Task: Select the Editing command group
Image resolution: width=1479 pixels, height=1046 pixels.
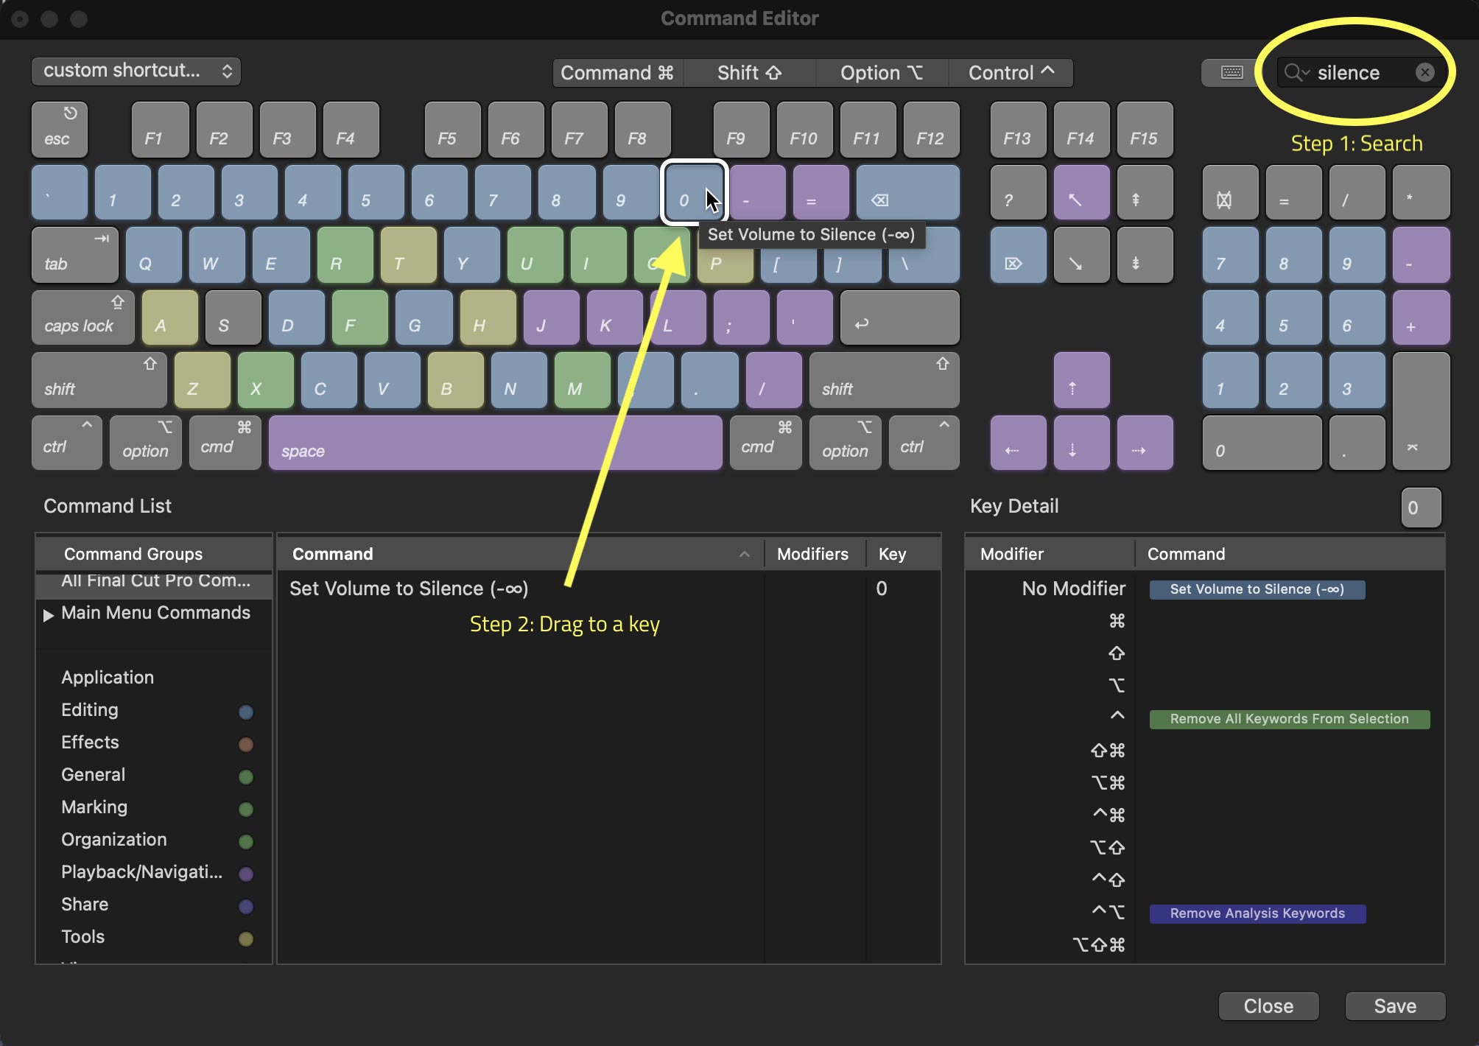Action: pos(155,710)
